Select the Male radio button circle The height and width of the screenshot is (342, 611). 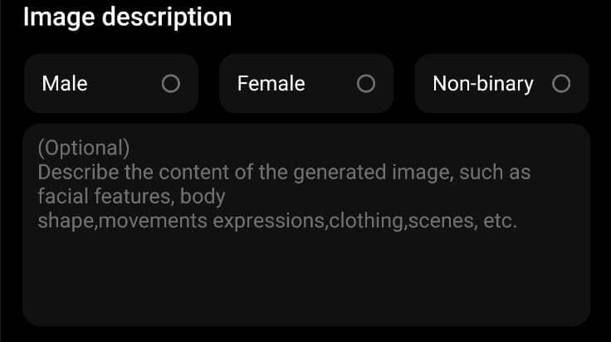tap(170, 84)
